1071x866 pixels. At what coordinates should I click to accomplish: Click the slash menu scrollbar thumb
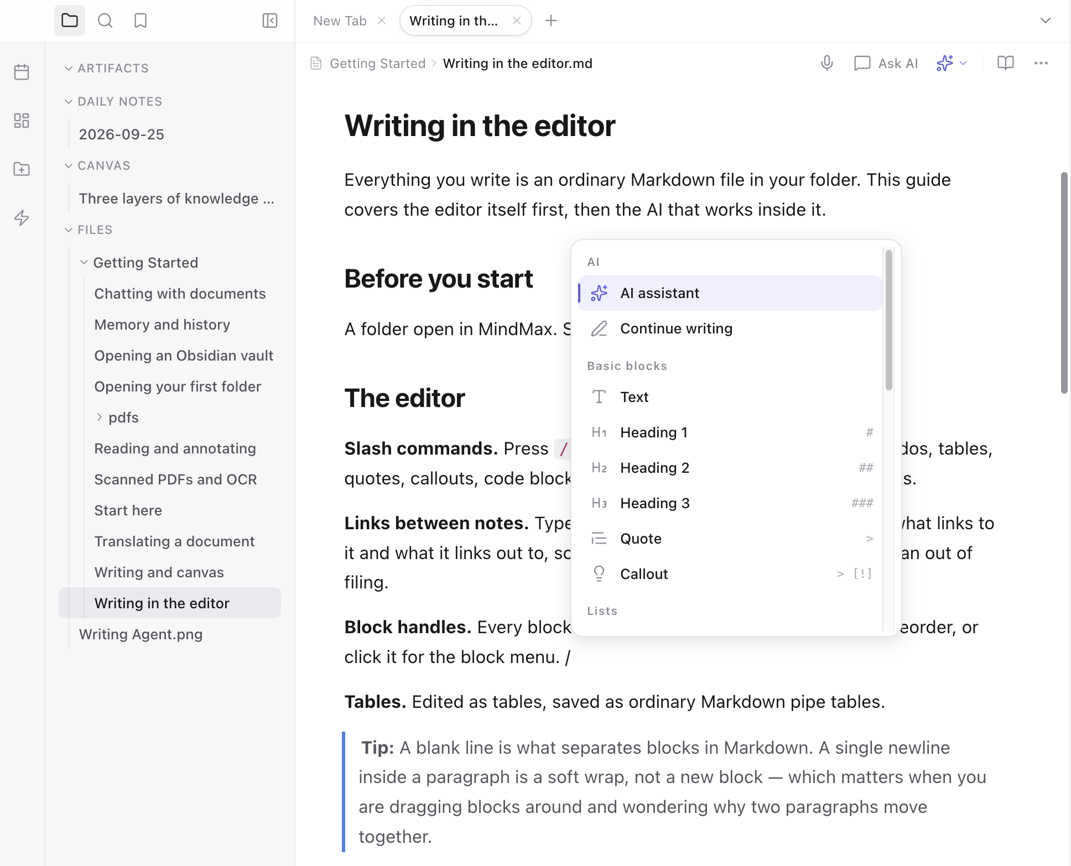pyautogui.click(x=889, y=320)
